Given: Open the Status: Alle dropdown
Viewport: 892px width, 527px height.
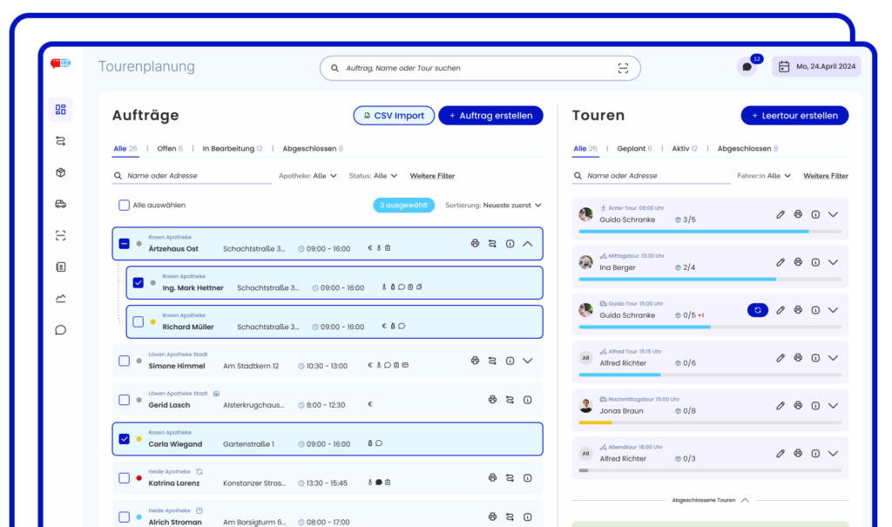Looking at the screenshot, I should pos(373,176).
